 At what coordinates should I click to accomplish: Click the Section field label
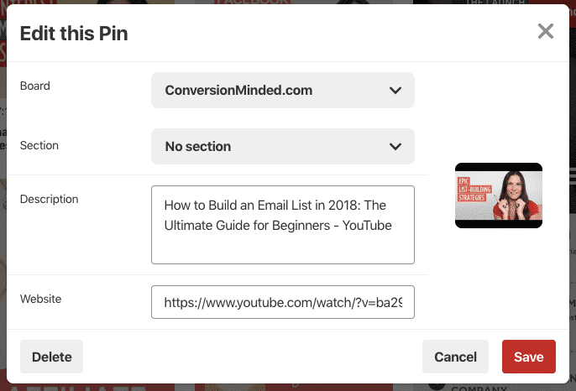point(39,145)
